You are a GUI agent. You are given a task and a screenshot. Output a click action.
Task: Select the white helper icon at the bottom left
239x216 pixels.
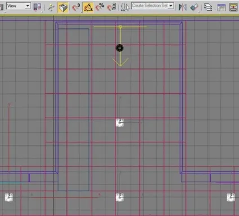8,197
